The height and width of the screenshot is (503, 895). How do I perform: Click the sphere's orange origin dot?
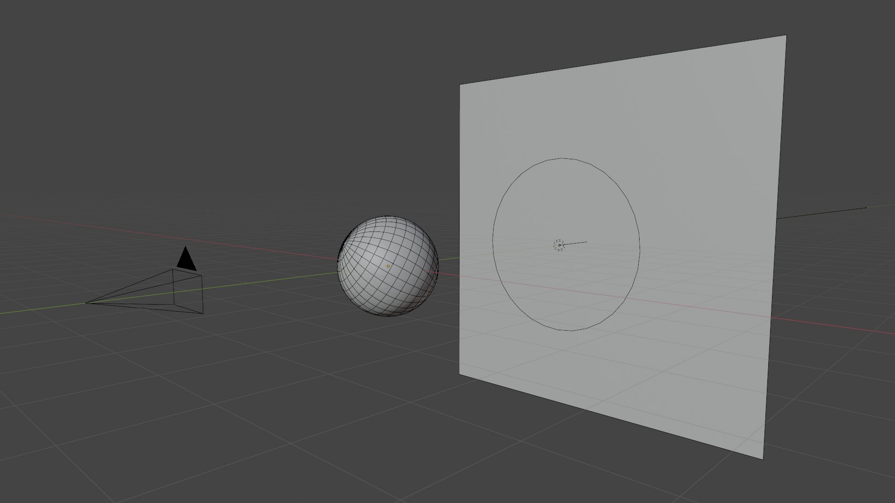[388, 266]
